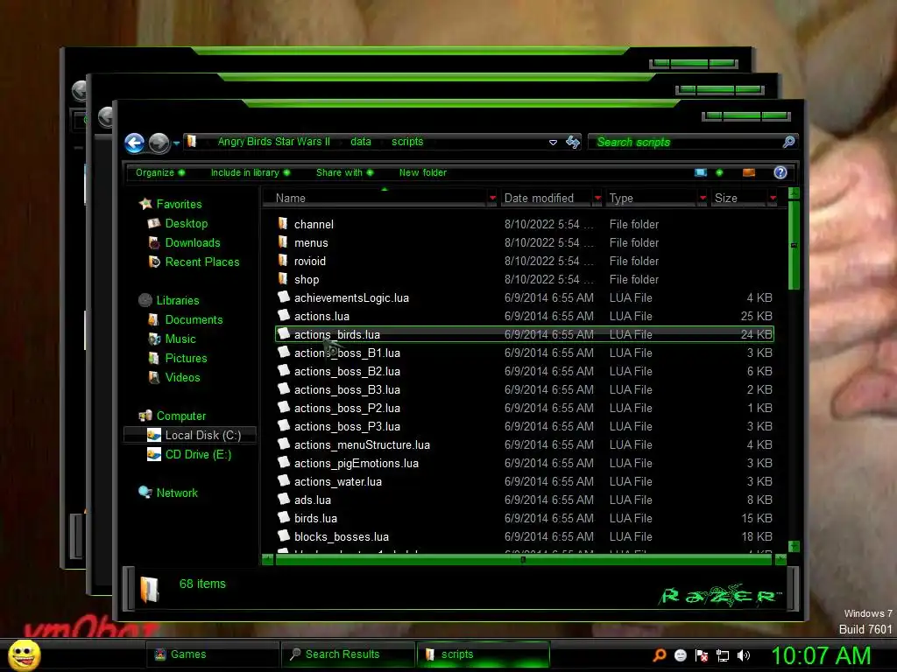Click the vertical scrollbar thumb
This screenshot has height=672, width=897.
794,245
